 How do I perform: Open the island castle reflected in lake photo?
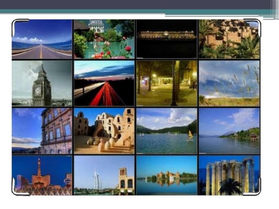167,175
